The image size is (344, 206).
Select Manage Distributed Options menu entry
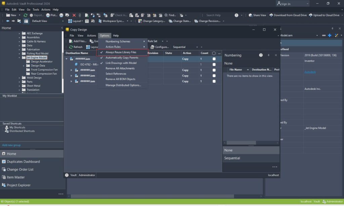point(123,85)
